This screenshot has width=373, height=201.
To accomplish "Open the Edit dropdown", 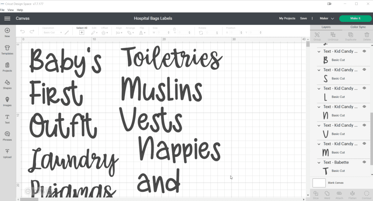I will click(x=94, y=33).
